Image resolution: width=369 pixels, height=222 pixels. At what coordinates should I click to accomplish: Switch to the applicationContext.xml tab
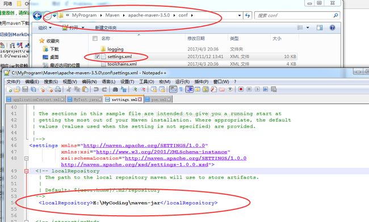point(35,100)
